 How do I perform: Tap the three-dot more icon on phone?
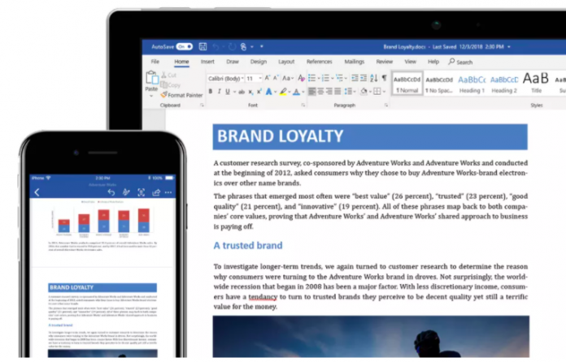[x=168, y=192]
